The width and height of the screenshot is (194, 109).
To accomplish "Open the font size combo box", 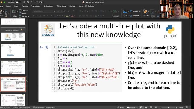I will [59, 11].
